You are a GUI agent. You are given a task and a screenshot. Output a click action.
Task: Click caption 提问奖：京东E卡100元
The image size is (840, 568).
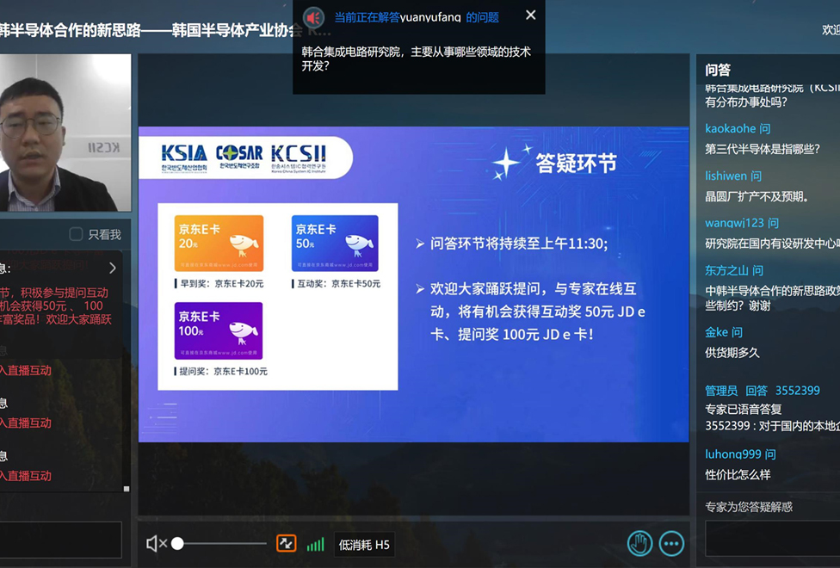(x=223, y=371)
